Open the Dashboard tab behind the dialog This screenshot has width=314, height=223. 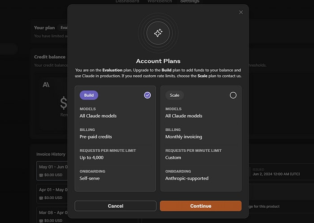[x=127, y=1]
